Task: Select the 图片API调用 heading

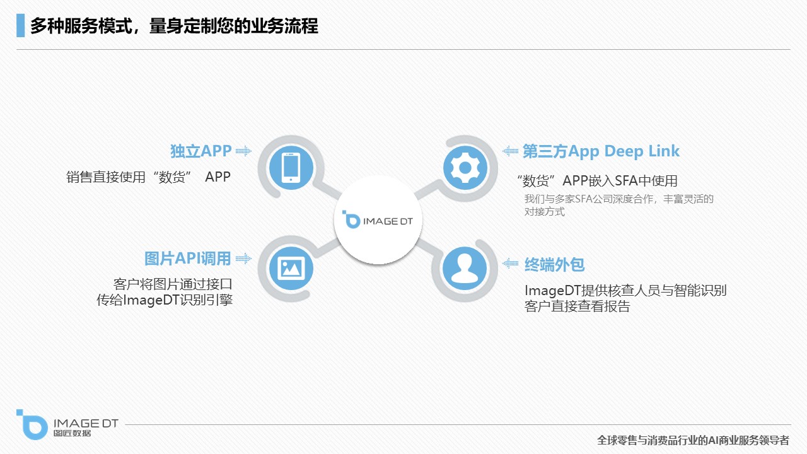Action: coord(188,259)
